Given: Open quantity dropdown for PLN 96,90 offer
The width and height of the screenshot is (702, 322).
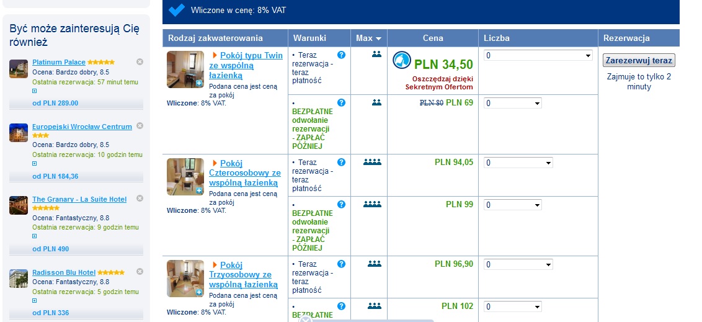Looking at the screenshot, I should 518,264.
